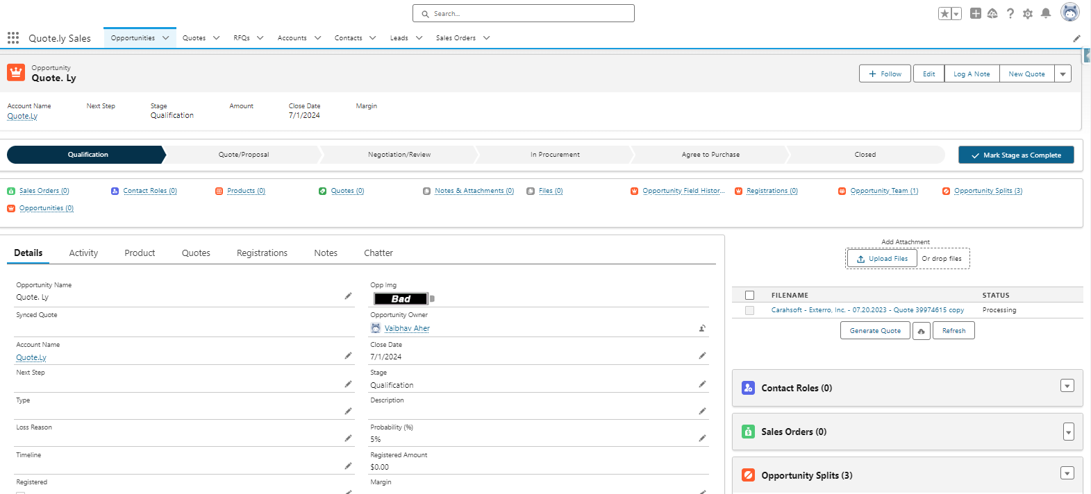
Task: Open the Opportunity Splits panel dropdown menu
Action: (x=1067, y=473)
